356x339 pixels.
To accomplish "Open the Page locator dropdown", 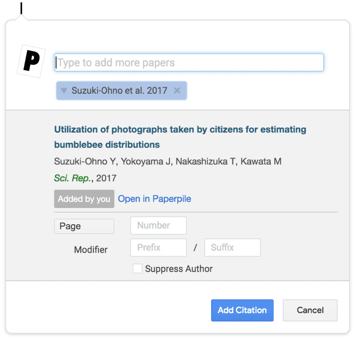I will pos(84,226).
